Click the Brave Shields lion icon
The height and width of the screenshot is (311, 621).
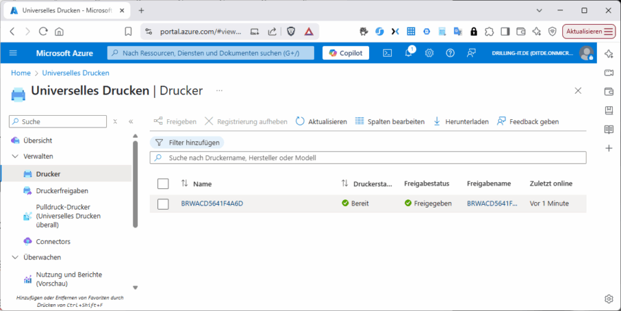291,32
